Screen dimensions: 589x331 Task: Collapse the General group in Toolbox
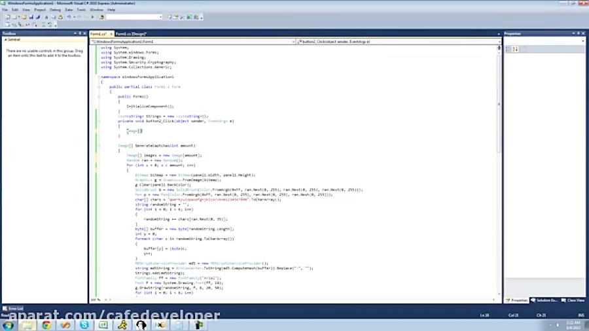pos(6,39)
